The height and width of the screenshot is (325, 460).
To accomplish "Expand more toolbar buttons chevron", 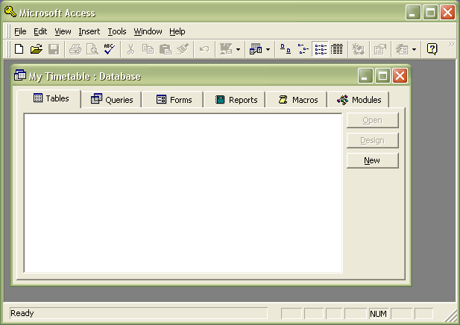I will [451, 44].
